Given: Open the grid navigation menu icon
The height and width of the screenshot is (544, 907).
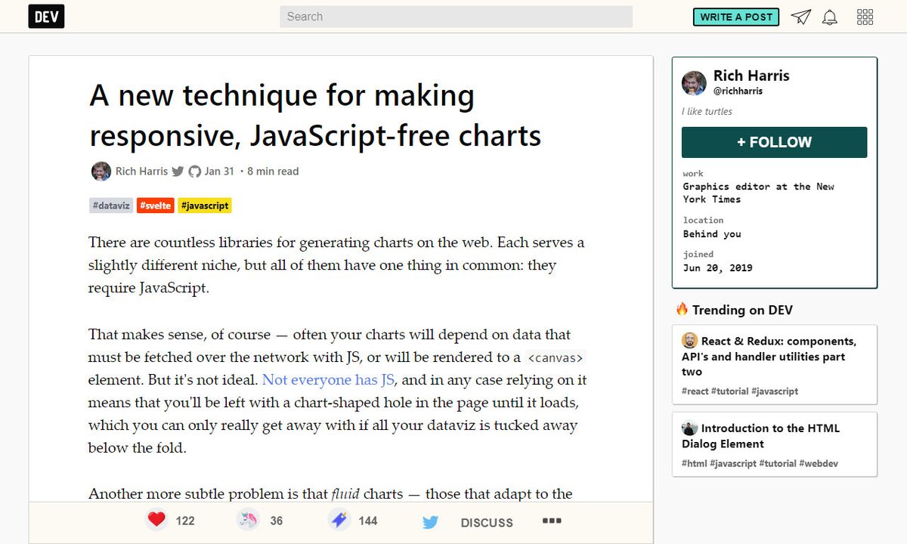Looking at the screenshot, I should 865,17.
